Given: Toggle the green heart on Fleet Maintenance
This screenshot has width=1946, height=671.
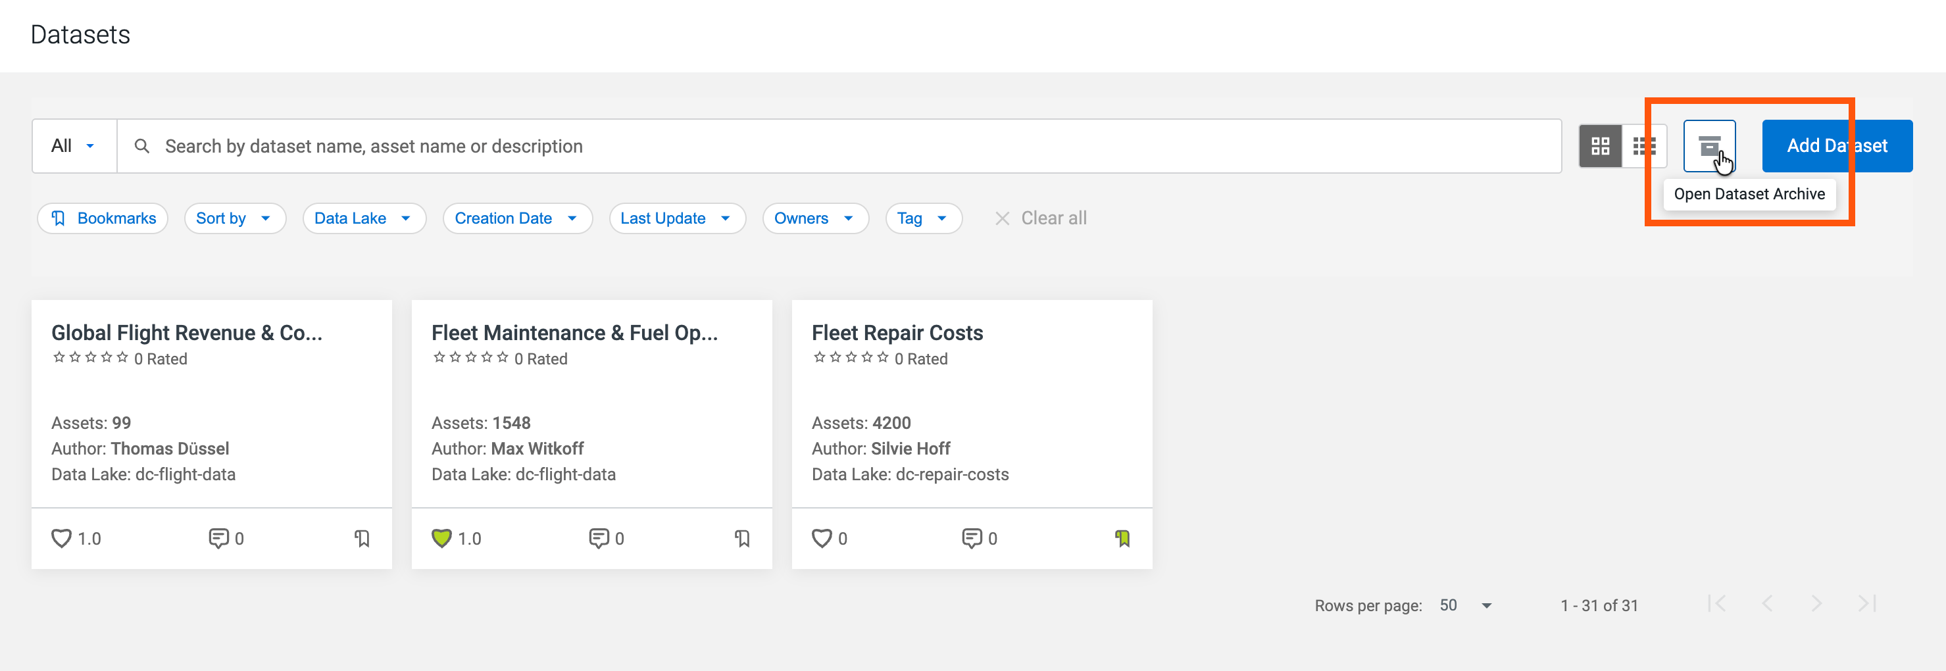Looking at the screenshot, I should (x=441, y=538).
